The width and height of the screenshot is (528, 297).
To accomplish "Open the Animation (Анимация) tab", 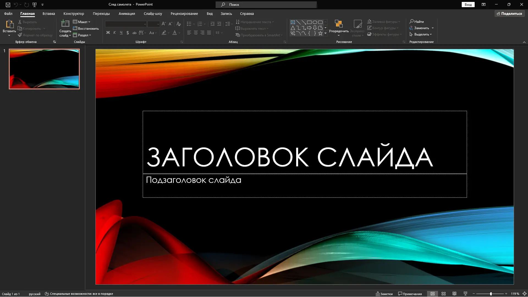I will pos(127,13).
